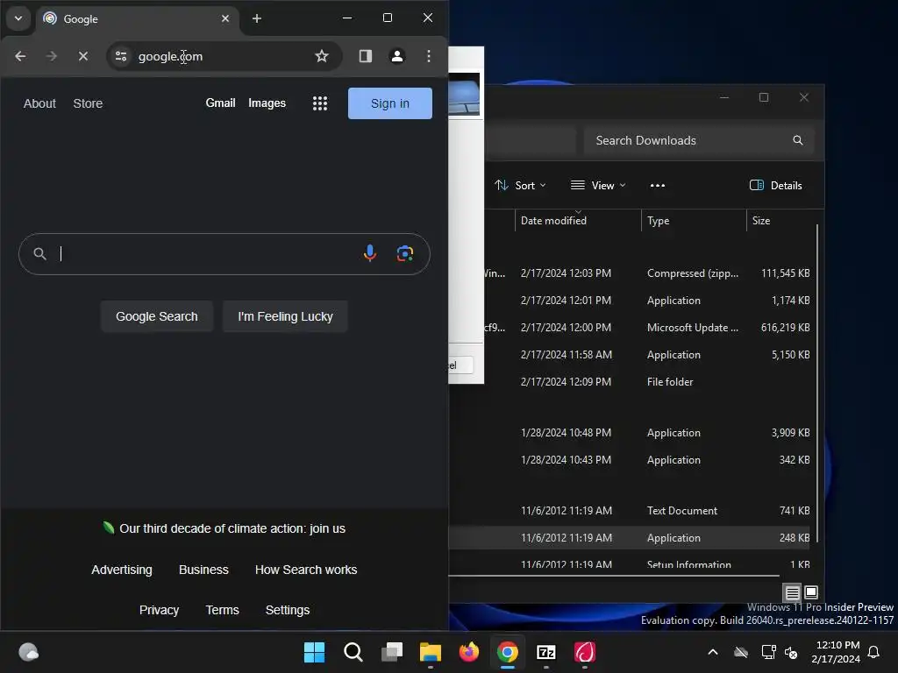Click the File Explorer vertical scrollbar
The image size is (898, 673).
[817, 384]
